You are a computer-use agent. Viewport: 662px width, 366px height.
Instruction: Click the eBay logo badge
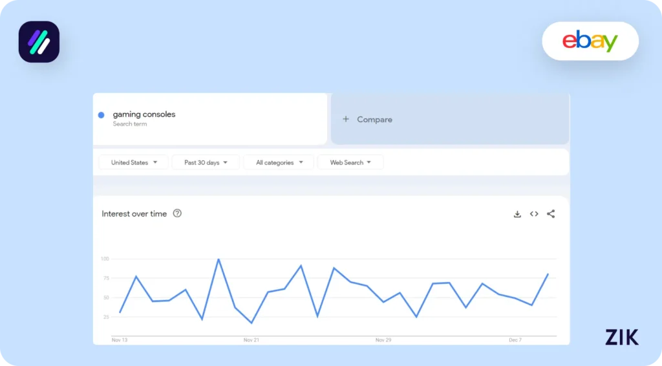tap(590, 41)
